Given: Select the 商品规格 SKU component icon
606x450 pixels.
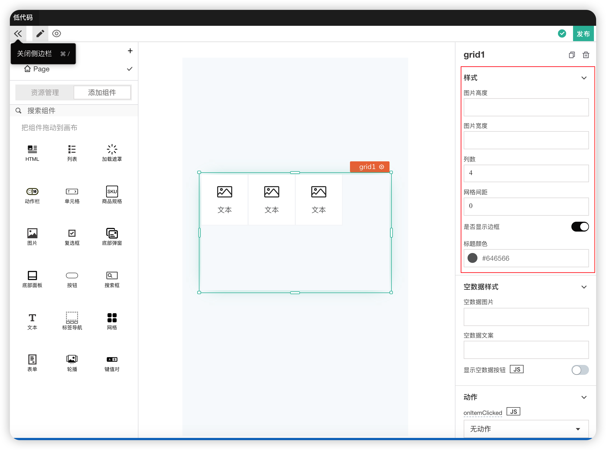Looking at the screenshot, I should (x=112, y=192).
